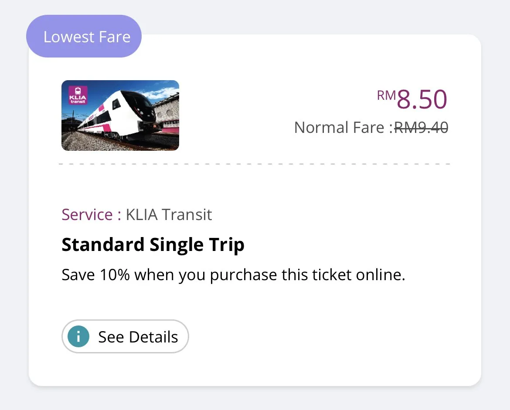Click the word Details in See Details

click(x=153, y=337)
